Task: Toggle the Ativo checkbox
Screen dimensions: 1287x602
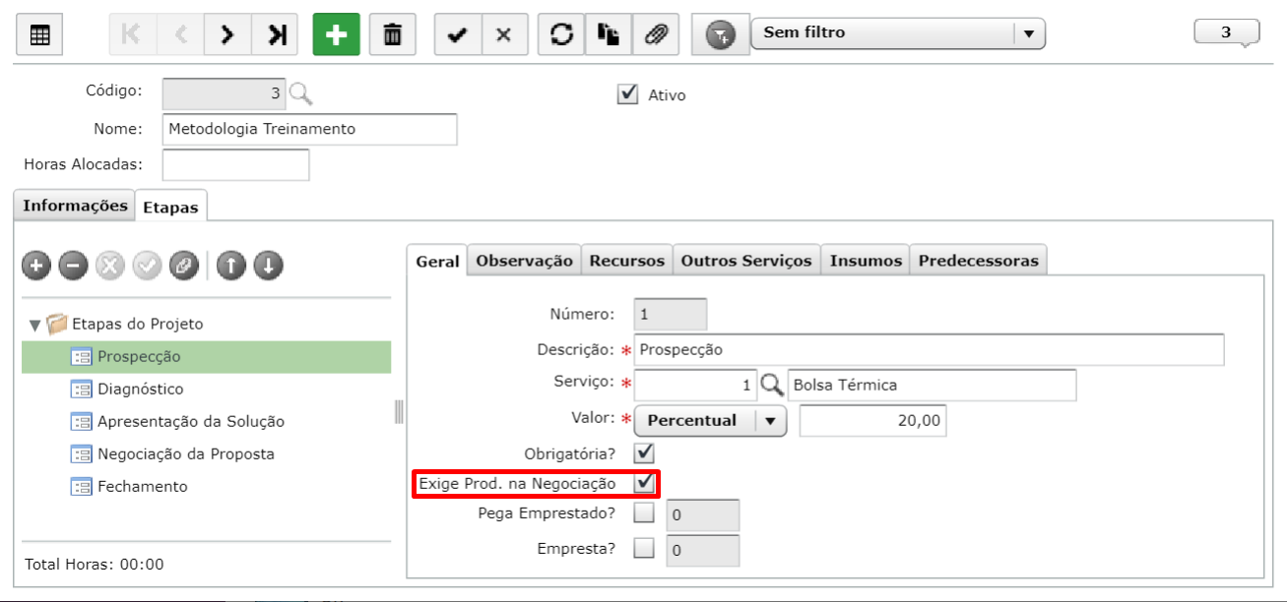Action: click(627, 94)
